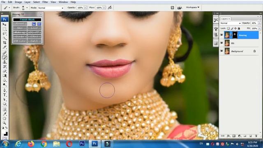Add a layer mask from Layers panel
The height and width of the screenshot is (148, 263).
(x=234, y=136)
